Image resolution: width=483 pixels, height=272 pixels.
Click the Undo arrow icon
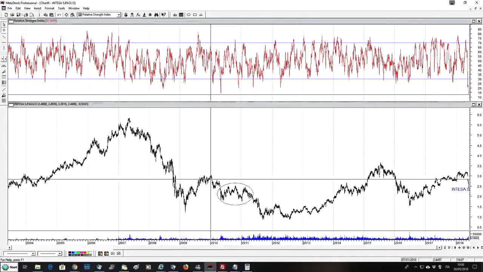(x=59, y=15)
